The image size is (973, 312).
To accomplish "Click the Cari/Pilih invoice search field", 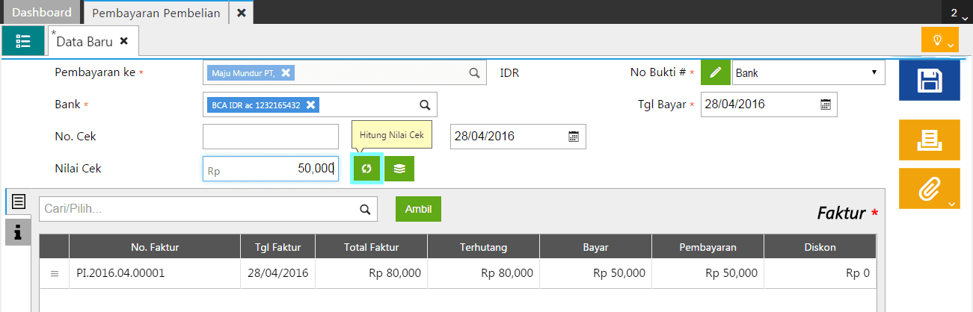I will coord(198,210).
